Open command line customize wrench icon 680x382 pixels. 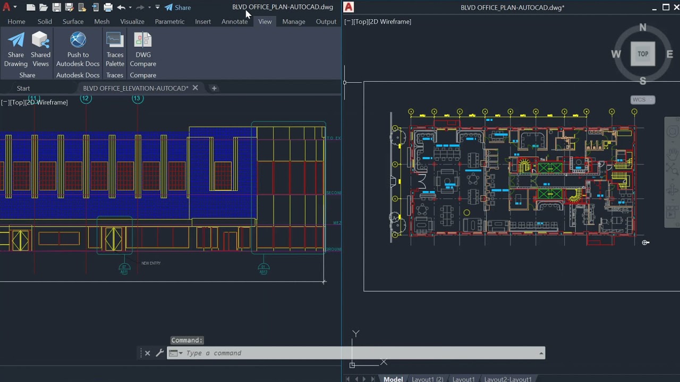tap(159, 353)
